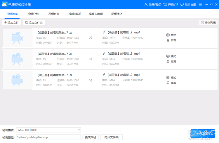
Task: Click the third row's output .mp4 filename
Action: 124,75
